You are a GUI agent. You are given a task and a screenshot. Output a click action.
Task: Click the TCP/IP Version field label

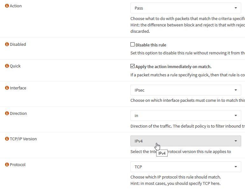[x=23, y=139]
